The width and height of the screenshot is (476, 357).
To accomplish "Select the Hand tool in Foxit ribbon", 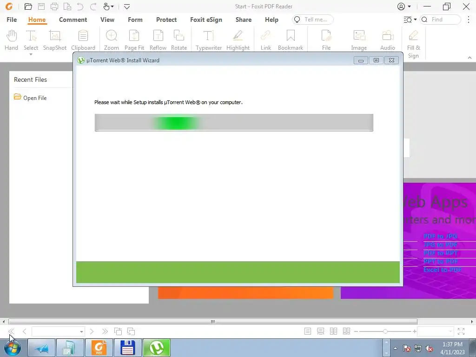I will [x=11, y=40].
